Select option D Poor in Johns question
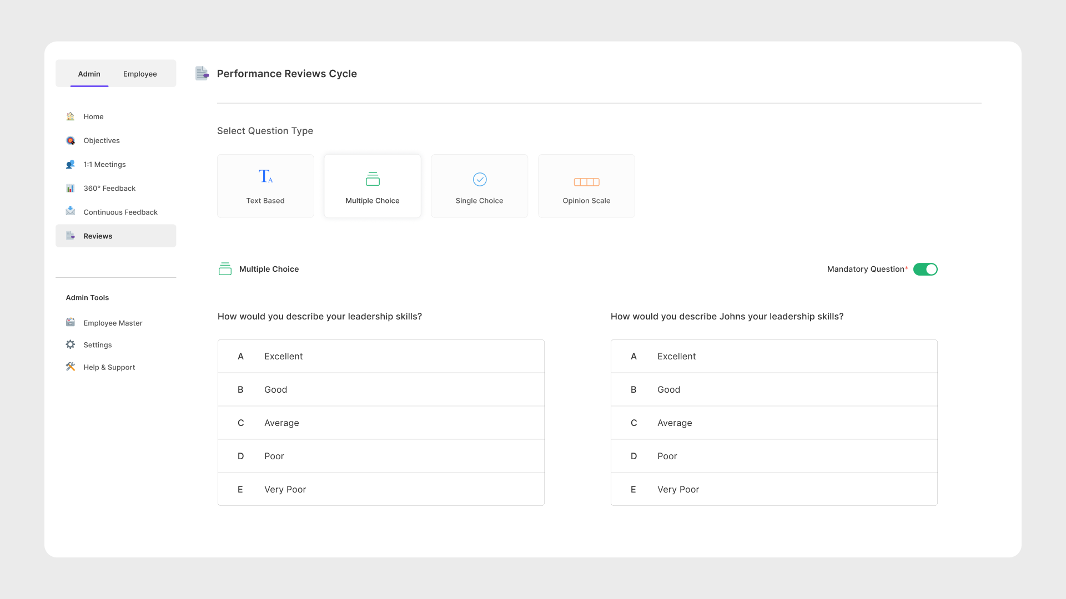This screenshot has width=1066, height=599. click(x=774, y=456)
